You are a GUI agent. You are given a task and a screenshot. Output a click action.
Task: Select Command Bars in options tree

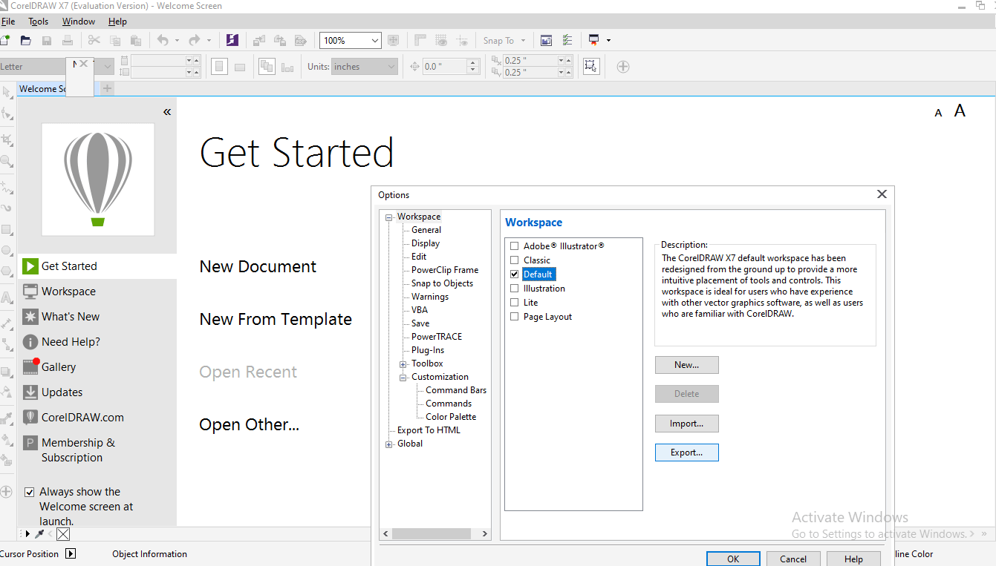[456, 390]
